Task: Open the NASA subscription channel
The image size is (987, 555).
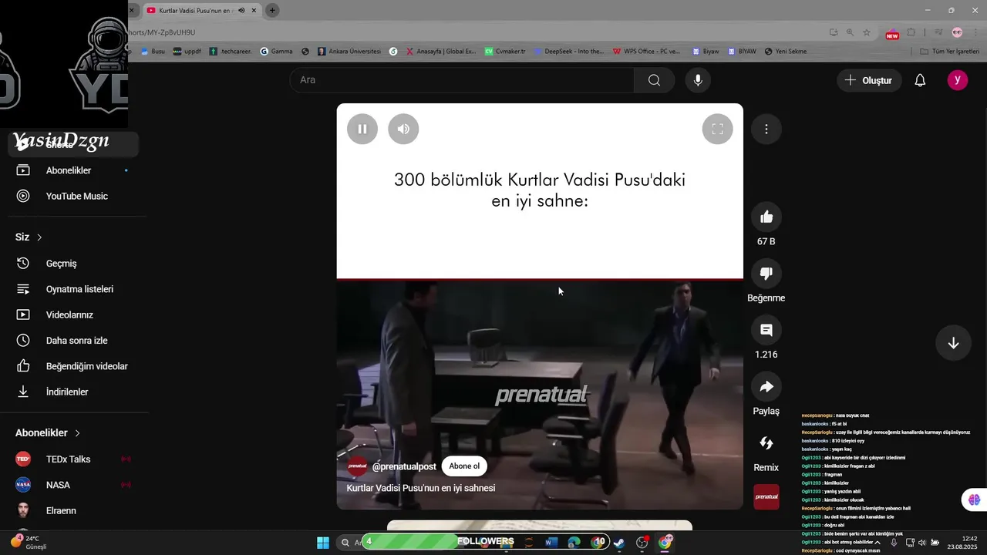Action: pos(74,485)
